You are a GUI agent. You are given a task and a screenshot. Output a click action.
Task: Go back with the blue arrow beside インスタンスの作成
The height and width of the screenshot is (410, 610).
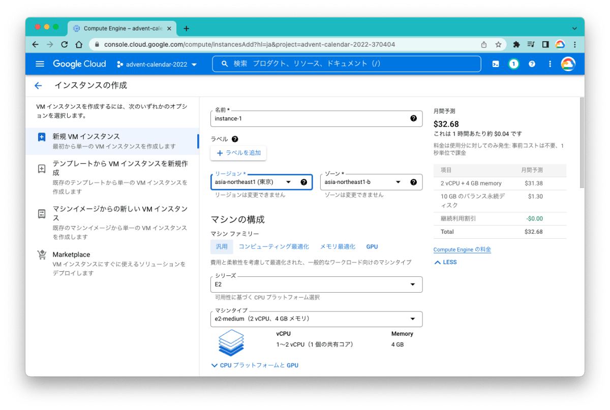[38, 85]
